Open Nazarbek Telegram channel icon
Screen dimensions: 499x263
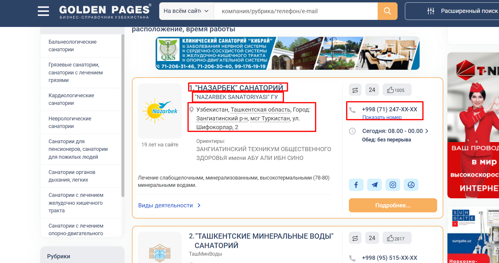click(374, 185)
